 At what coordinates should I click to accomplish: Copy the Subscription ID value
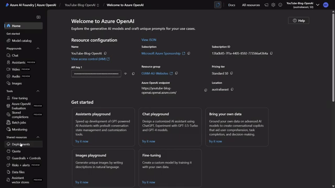pyautogui.click(x=271, y=53)
